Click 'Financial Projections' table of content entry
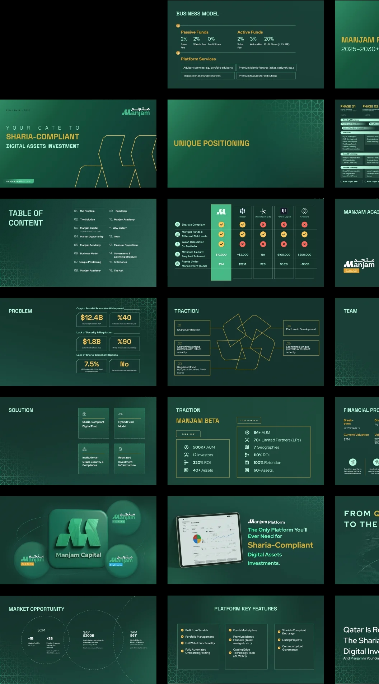This screenshot has width=379, height=684. coord(126,245)
